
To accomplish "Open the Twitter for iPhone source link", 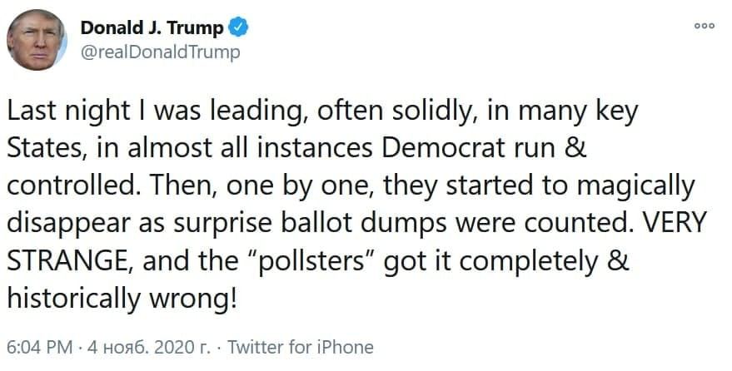I will click(301, 347).
